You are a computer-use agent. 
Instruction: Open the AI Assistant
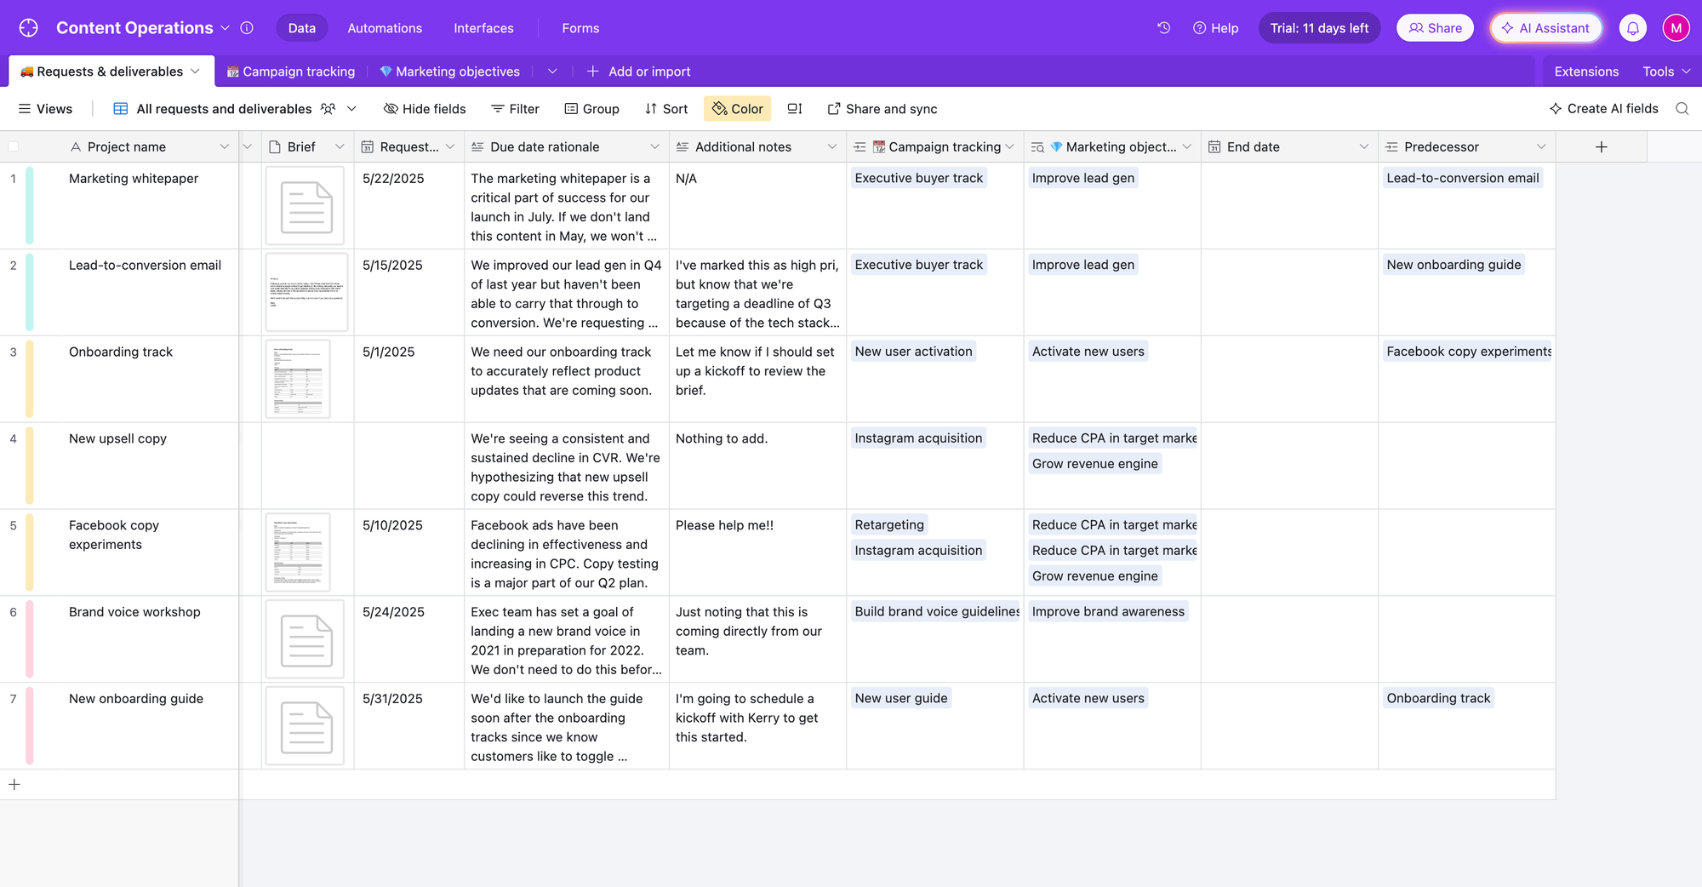point(1545,28)
